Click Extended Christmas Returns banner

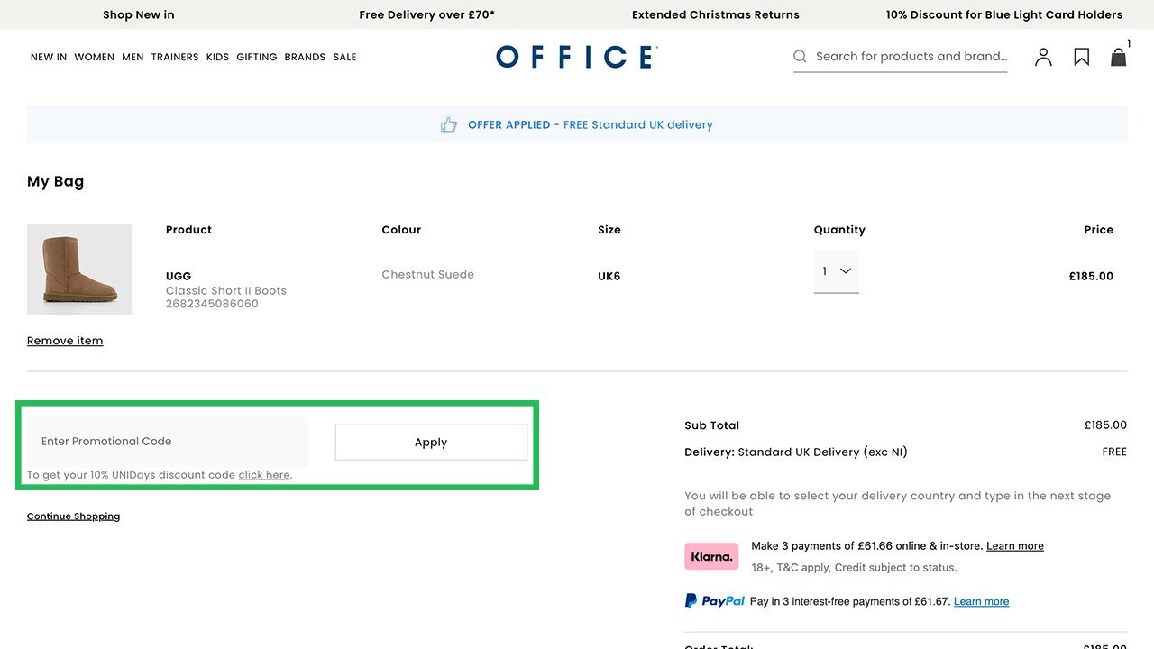716,14
